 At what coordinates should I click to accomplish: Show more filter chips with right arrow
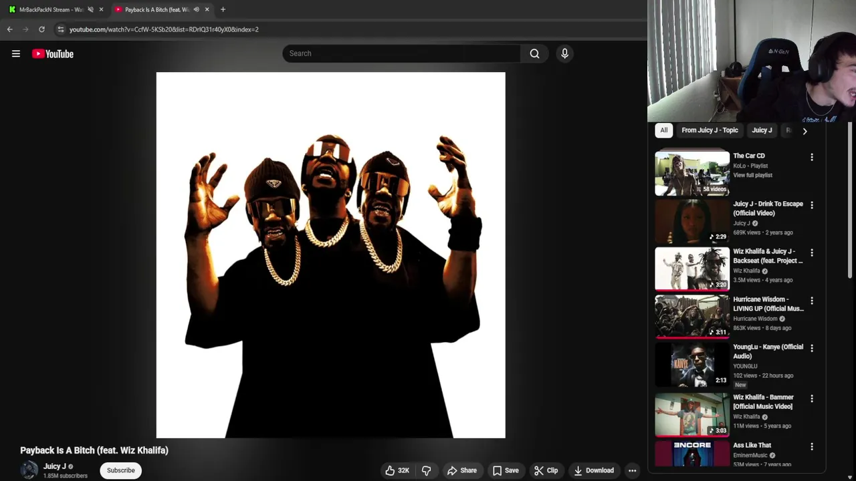click(x=805, y=131)
